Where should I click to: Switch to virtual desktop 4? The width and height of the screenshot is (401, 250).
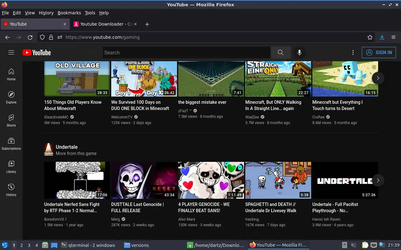tap(37, 245)
